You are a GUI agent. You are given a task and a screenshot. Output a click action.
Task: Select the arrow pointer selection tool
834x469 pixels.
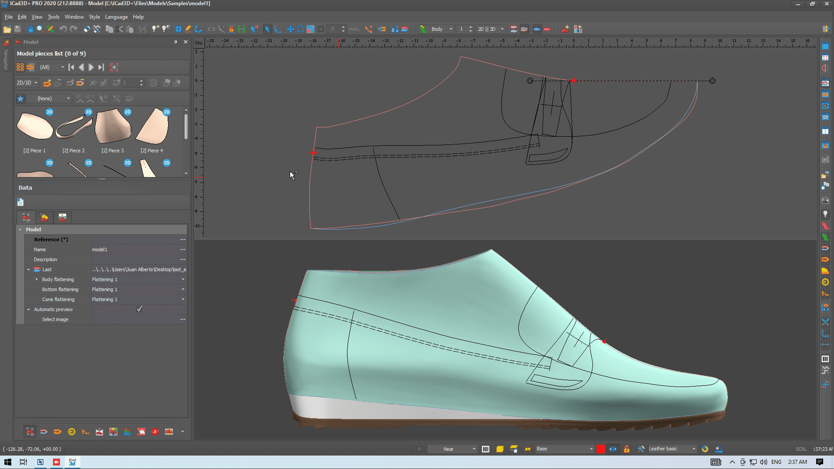[267, 29]
